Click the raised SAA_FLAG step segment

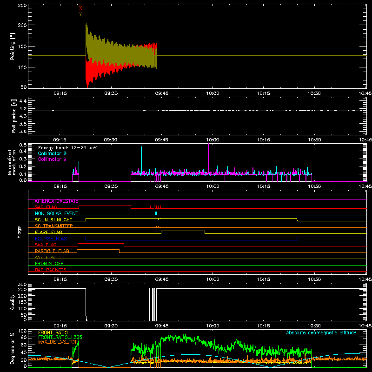tap(101, 243)
